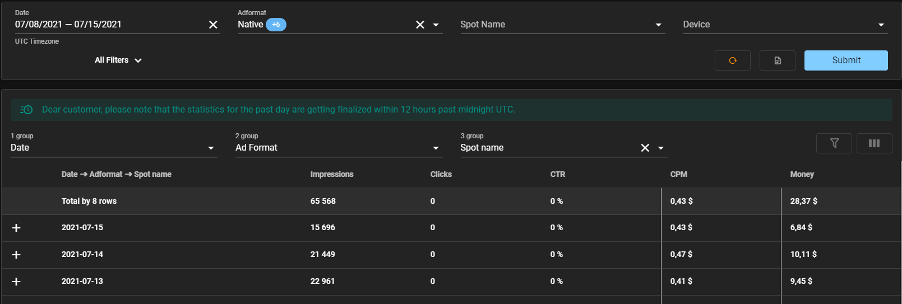Expand the 2021-07-13 row
The height and width of the screenshot is (304, 902).
point(16,282)
